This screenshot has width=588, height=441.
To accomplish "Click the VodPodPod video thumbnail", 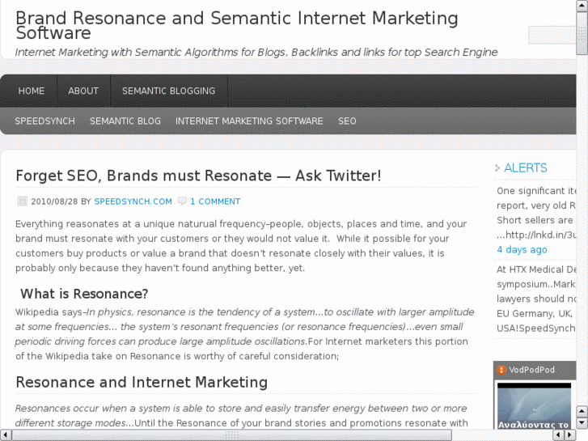I will tap(535, 405).
